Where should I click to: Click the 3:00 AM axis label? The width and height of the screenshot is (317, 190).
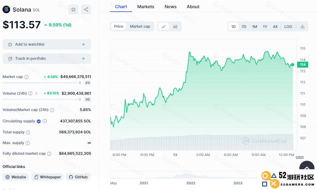[203, 155]
